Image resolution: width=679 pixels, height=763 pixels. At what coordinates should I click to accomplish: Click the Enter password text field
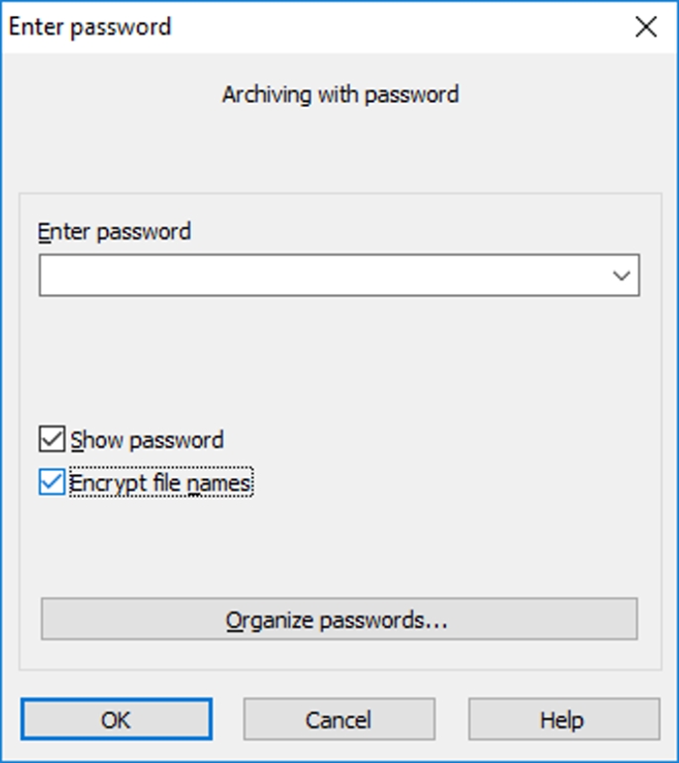tap(322, 275)
